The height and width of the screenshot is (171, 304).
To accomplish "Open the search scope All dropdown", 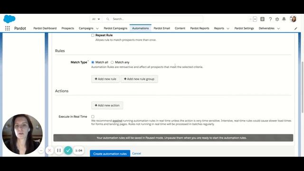I will (x=96, y=19).
